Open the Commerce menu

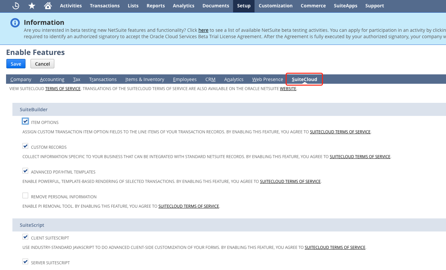pos(313,6)
